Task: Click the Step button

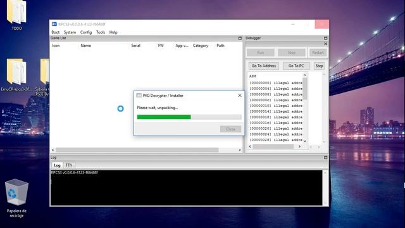Action: (x=319, y=66)
